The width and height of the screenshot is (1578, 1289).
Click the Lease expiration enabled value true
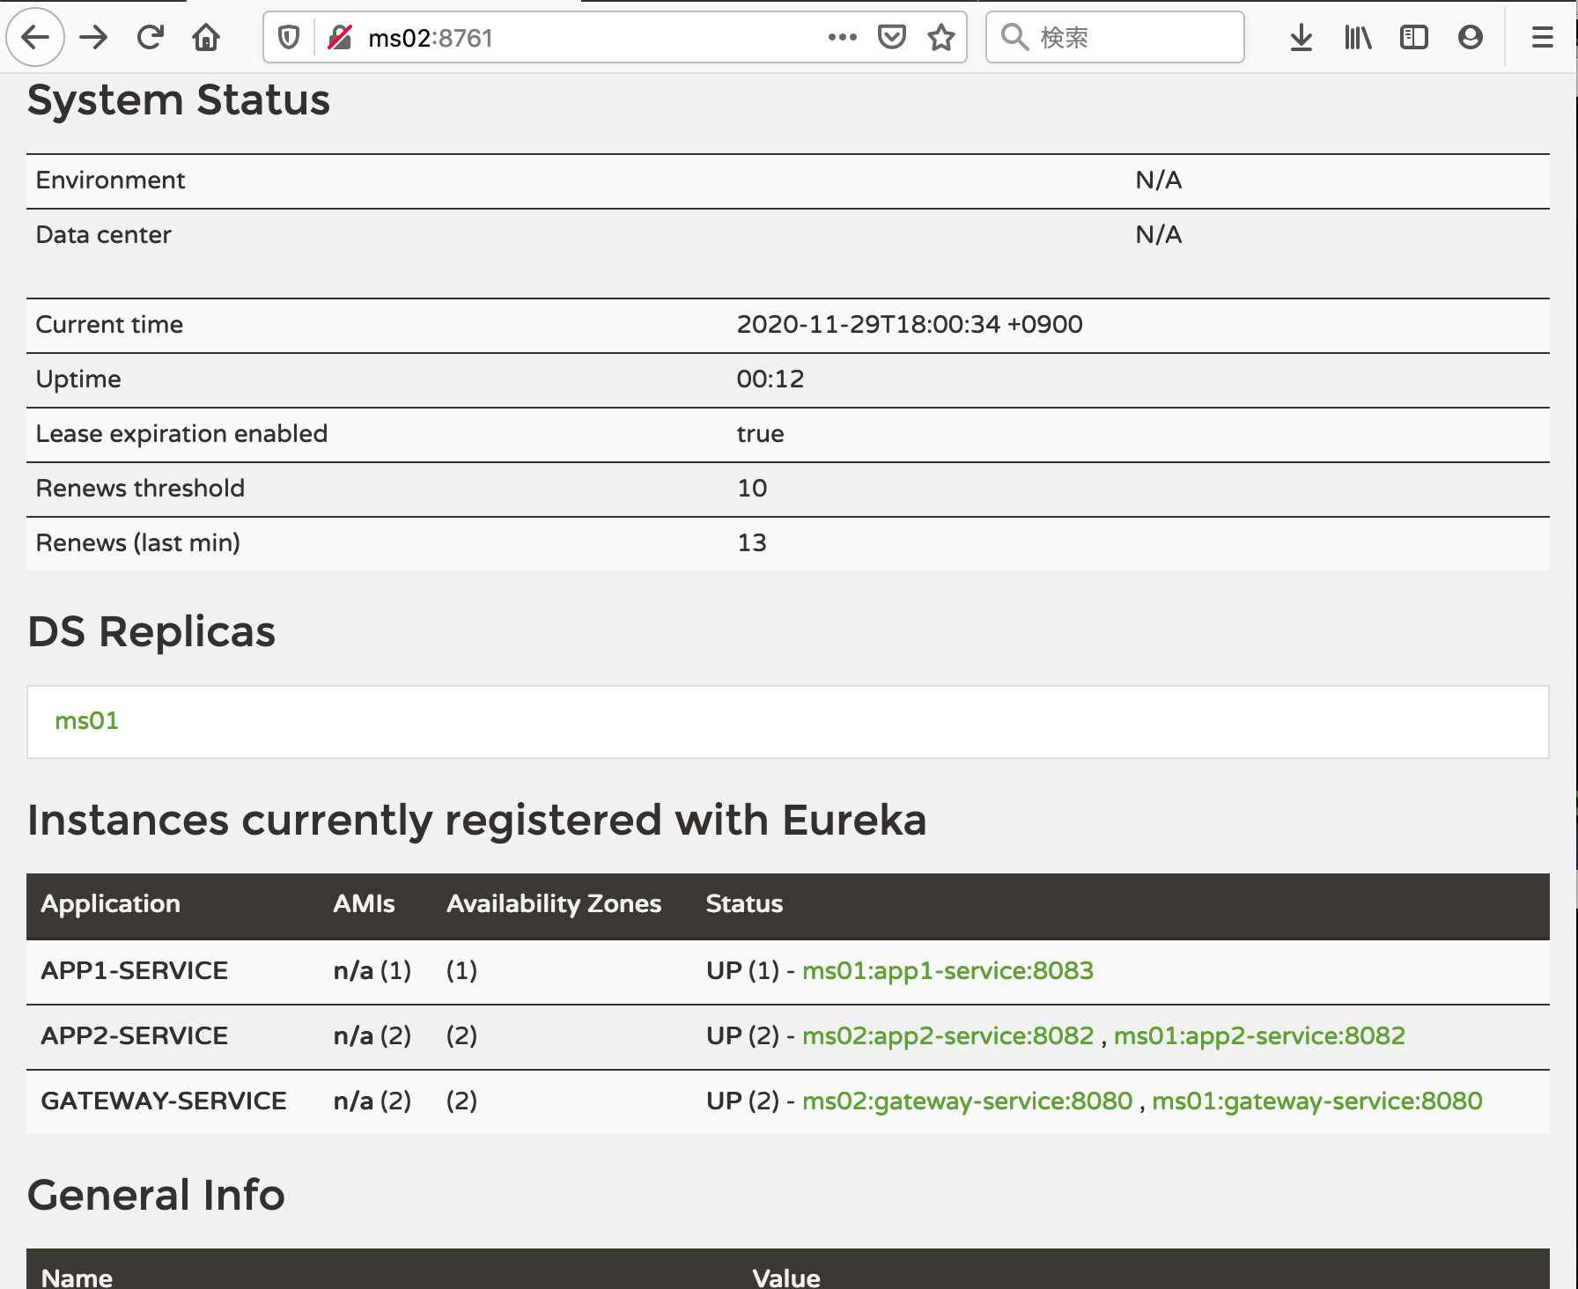[760, 434]
